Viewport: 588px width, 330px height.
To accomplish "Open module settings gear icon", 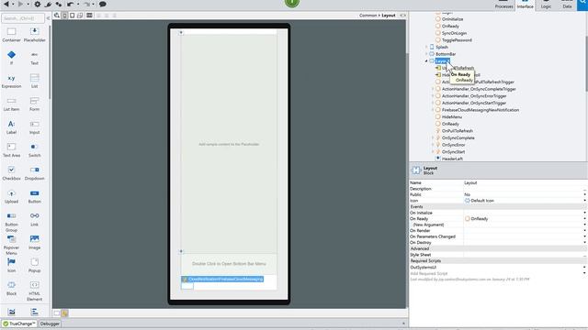I will pos(38,4).
